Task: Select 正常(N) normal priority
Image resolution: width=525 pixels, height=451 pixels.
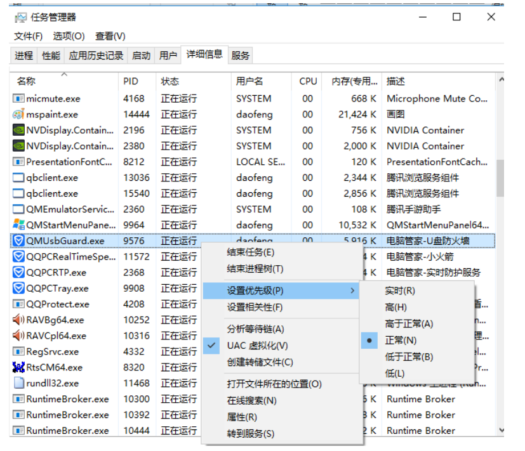Action: click(417, 340)
